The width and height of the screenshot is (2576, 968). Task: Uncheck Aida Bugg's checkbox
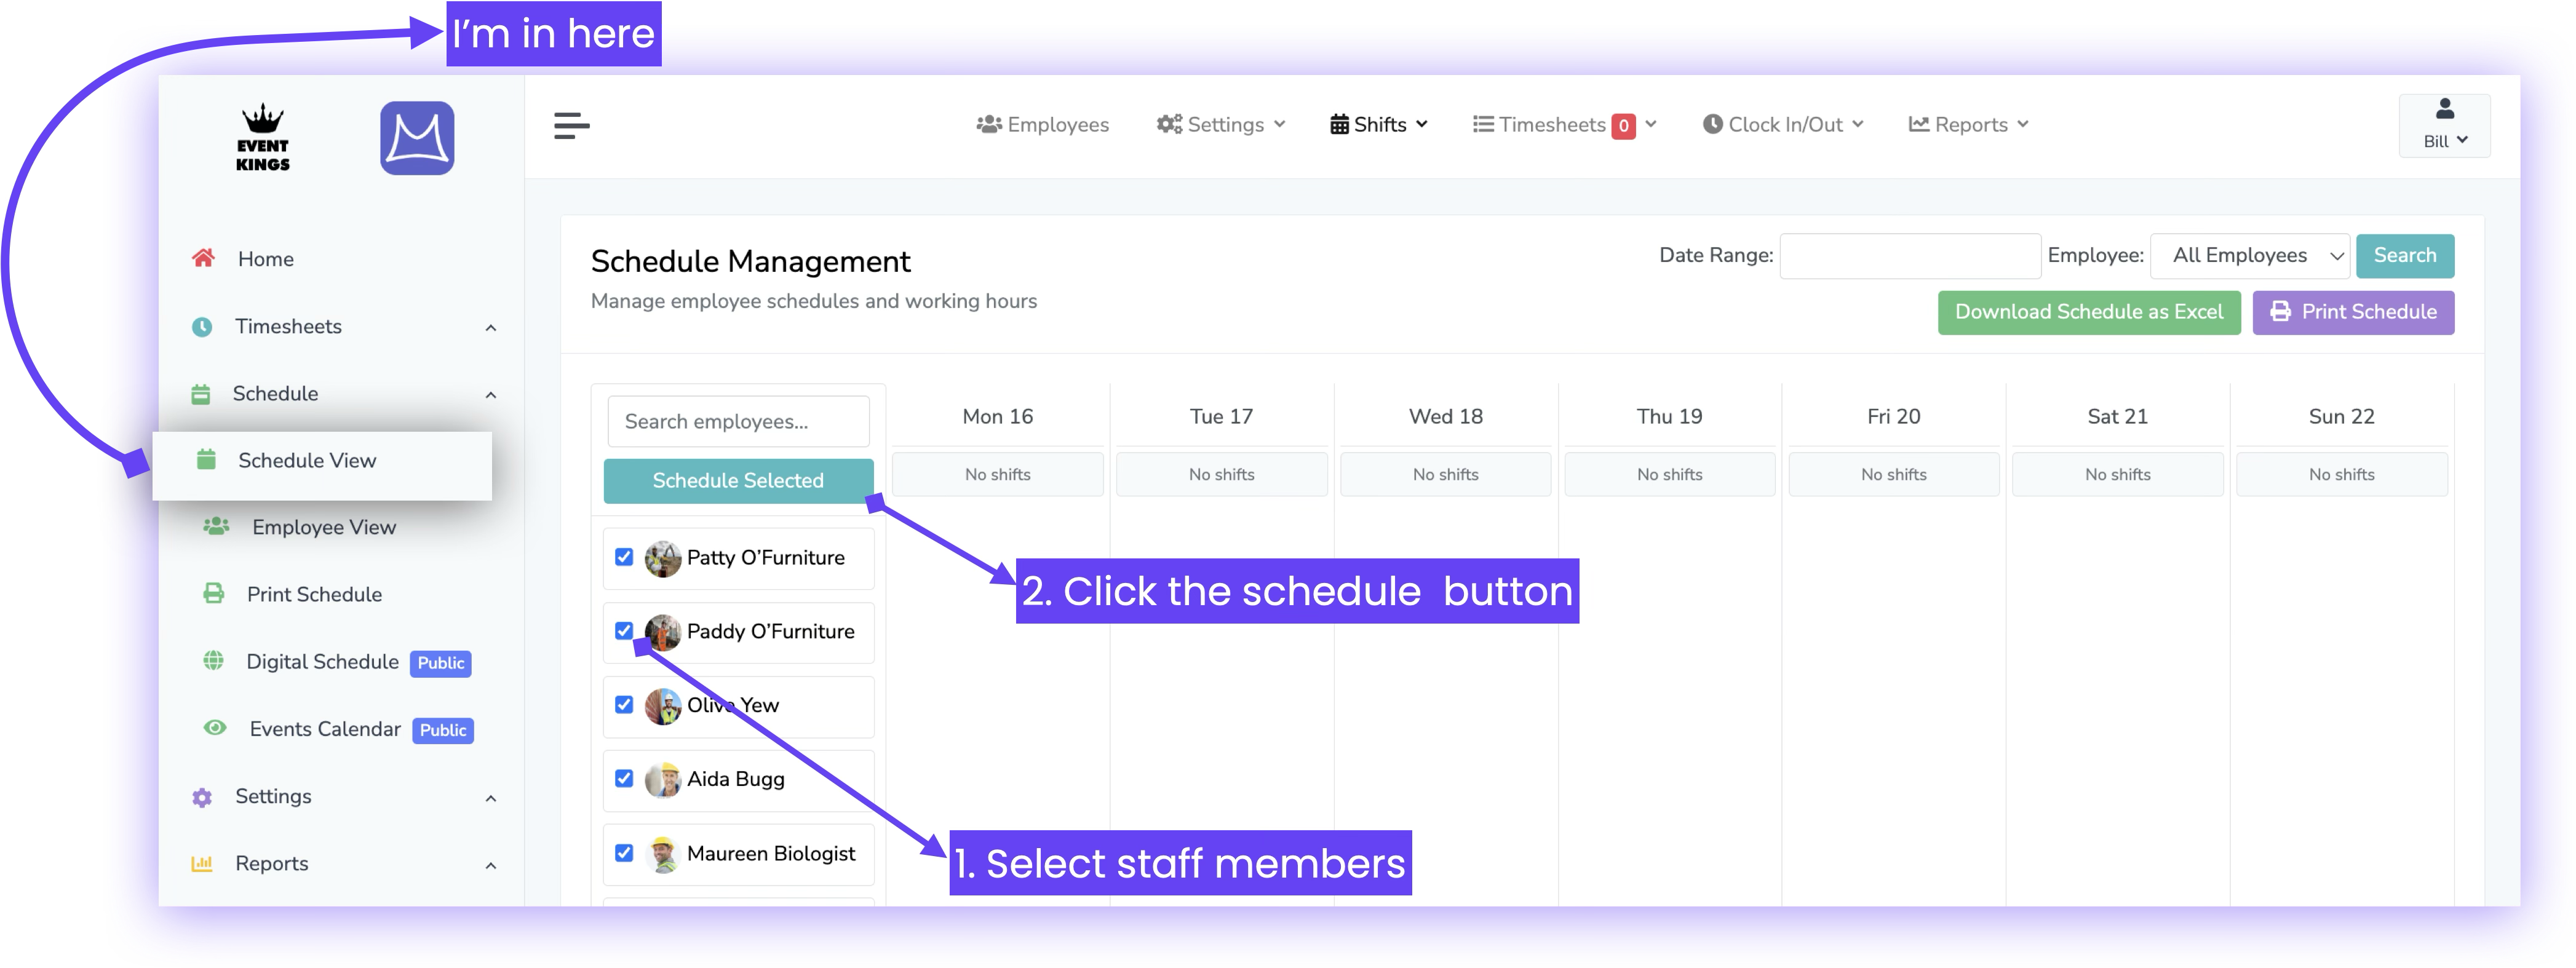pos(624,779)
